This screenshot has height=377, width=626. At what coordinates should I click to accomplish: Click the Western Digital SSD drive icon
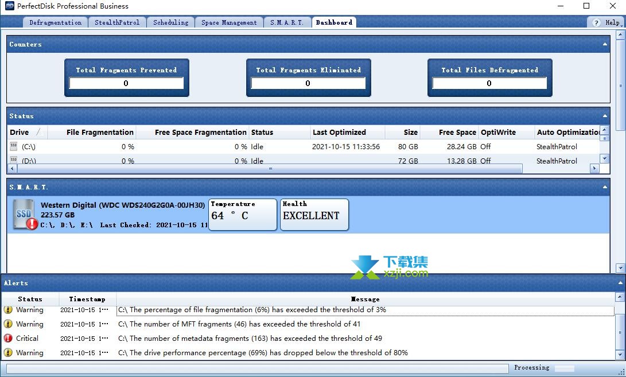click(x=24, y=214)
